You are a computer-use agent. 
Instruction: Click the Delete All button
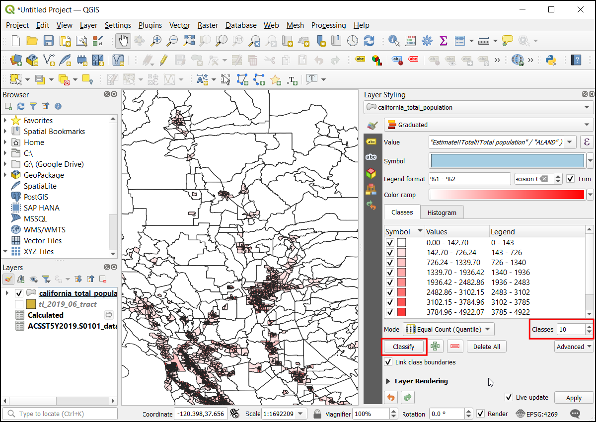point(486,347)
